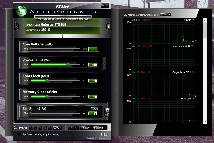This screenshot has width=214, height=143.
Task: Click the MSI Afterburner Hardware Monitor title
Action: pyautogui.click(x=141, y=15)
